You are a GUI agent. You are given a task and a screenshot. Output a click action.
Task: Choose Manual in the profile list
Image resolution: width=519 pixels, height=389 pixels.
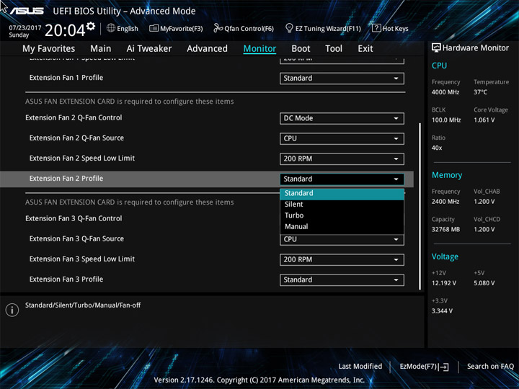[x=342, y=227]
